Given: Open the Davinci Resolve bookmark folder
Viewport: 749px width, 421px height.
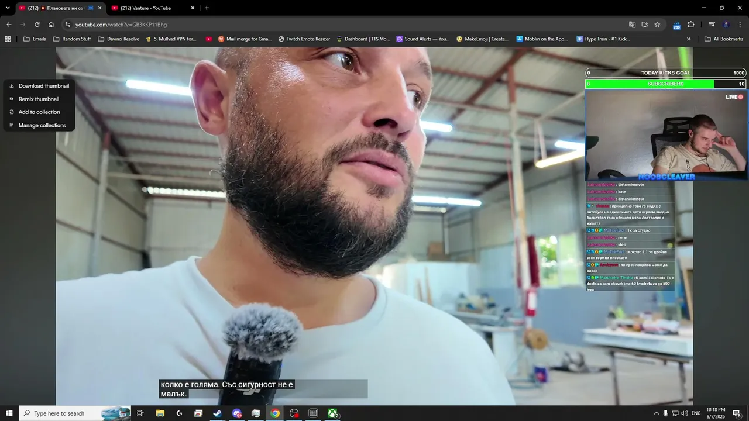Looking at the screenshot, I should pos(119,39).
